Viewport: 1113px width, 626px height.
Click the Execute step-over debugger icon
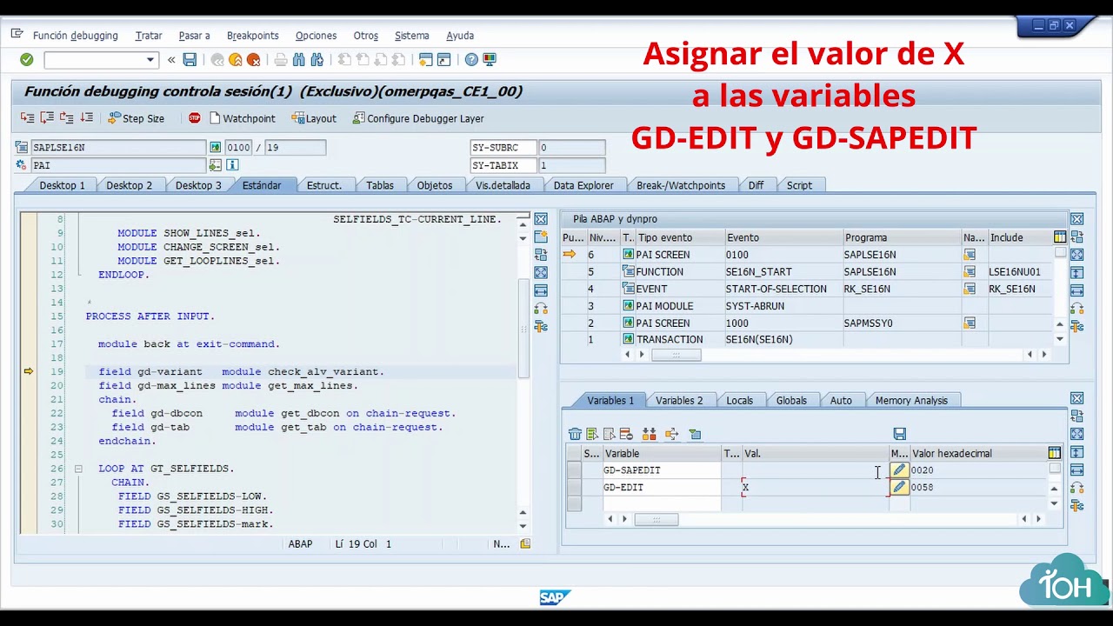pyautogui.click(x=47, y=118)
